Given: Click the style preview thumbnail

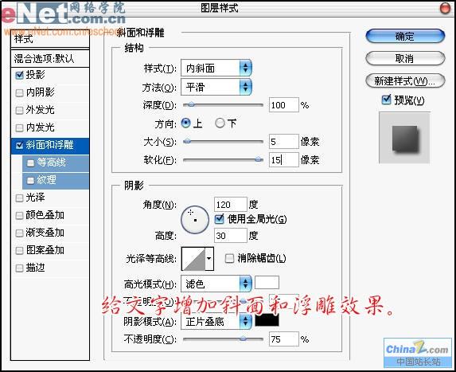Looking at the screenshot, I should (404, 138).
